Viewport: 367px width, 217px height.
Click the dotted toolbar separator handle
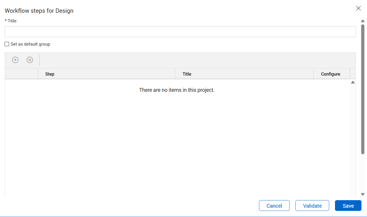[39, 60]
